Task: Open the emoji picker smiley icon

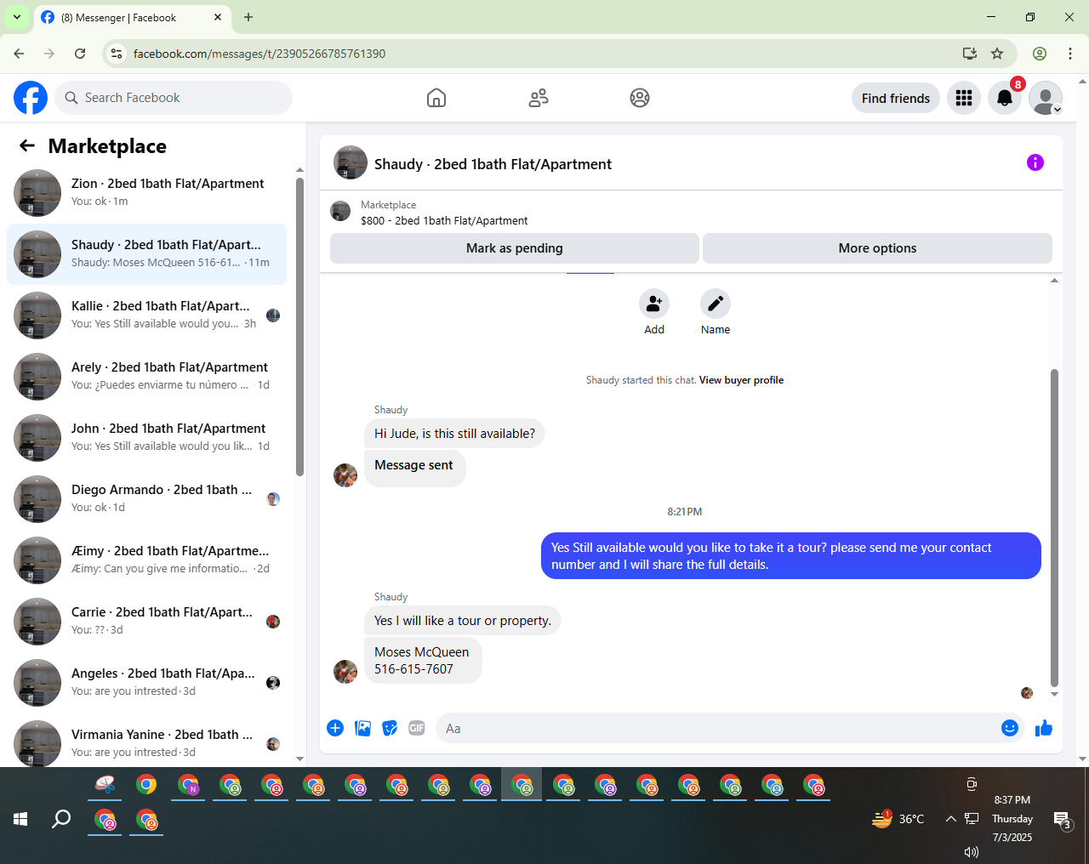Action: click(x=1010, y=728)
